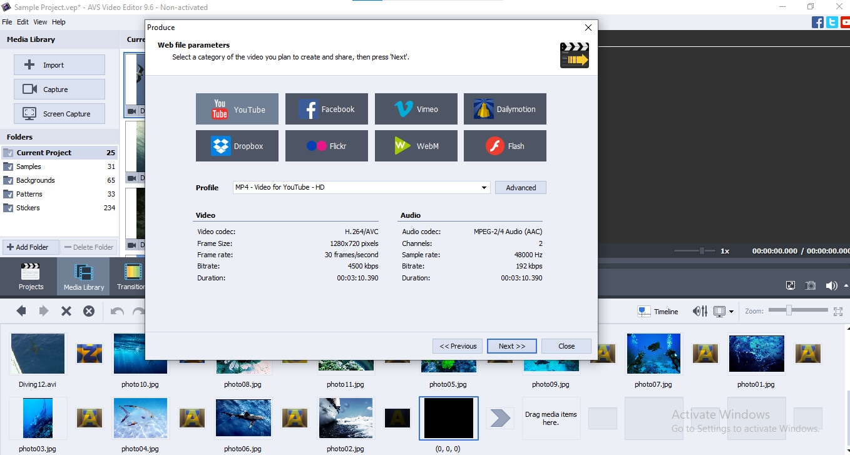The image size is (850, 455).
Task: Choose the Dropbox upload category
Action: [x=237, y=146]
